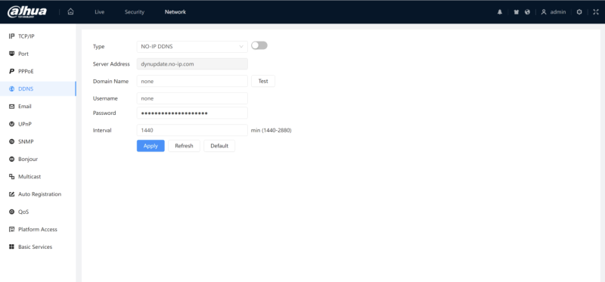Focus the Username field
Image resolution: width=605 pixels, height=282 pixels.
pyautogui.click(x=192, y=98)
